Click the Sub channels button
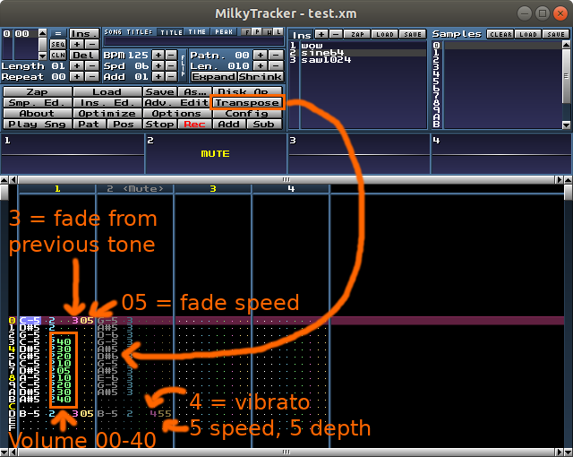Screen dimensions: 573x457 click(264, 125)
